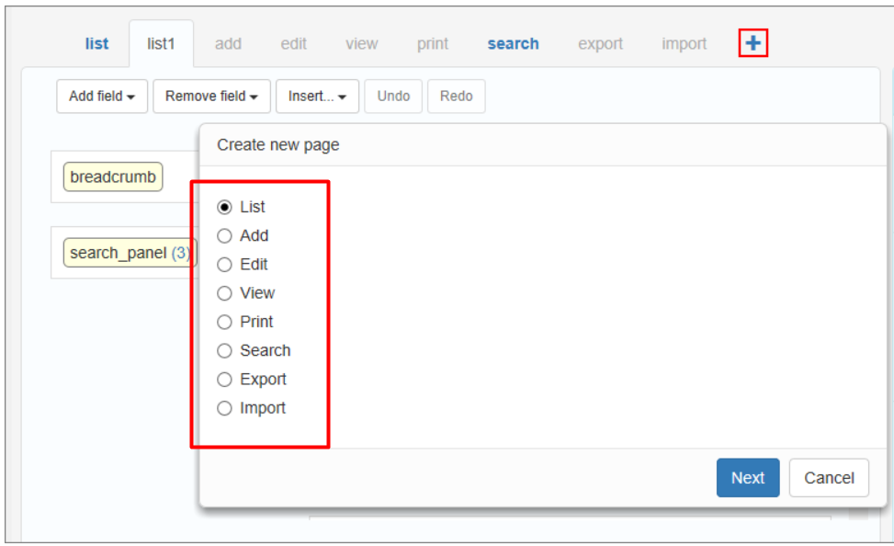Choose the Search page type
This screenshot has width=894, height=546.
pyautogui.click(x=225, y=350)
